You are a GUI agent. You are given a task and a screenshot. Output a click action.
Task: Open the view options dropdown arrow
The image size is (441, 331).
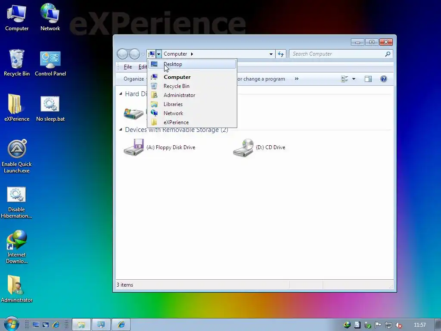pos(354,79)
